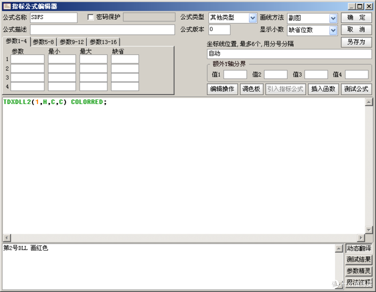Click code editor scroll right arrow
This screenshot has width=376, height=292.
pos(361,238)
